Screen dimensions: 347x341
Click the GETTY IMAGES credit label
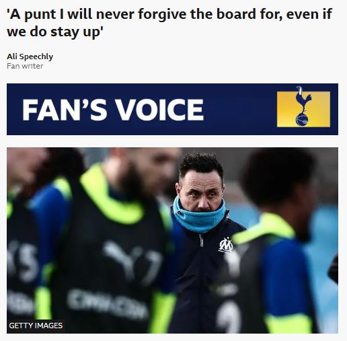click(x=36, y=326)
